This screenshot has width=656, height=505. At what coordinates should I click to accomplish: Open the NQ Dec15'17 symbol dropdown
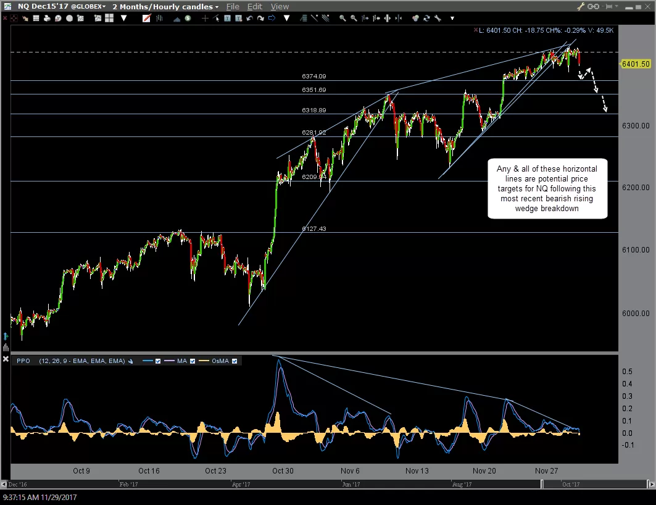coord(62,7)
